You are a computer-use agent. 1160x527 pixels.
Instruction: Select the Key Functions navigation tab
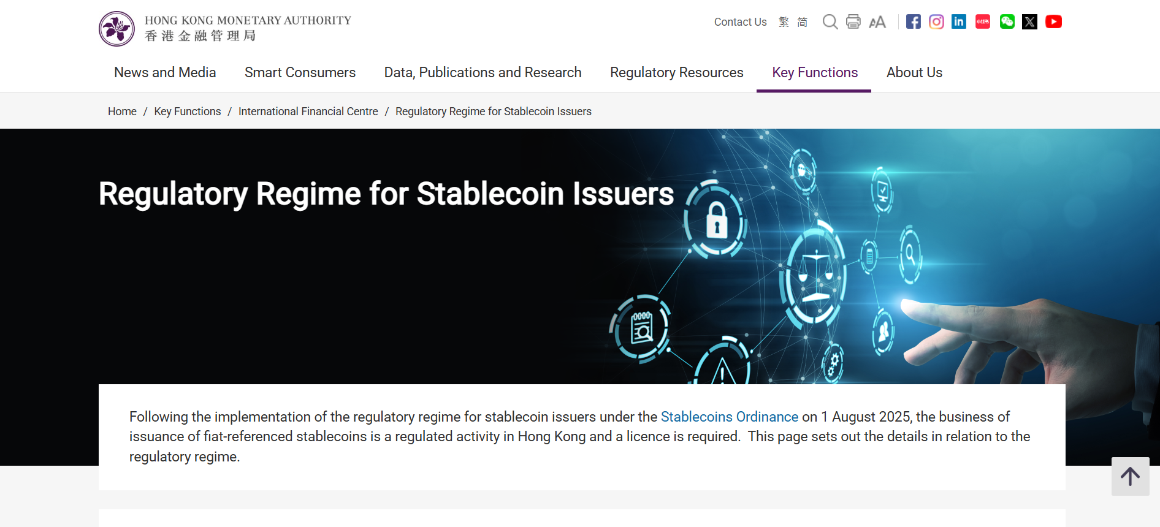click(814, 72)
